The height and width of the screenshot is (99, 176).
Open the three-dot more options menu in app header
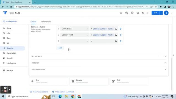(x=172, y=13)
